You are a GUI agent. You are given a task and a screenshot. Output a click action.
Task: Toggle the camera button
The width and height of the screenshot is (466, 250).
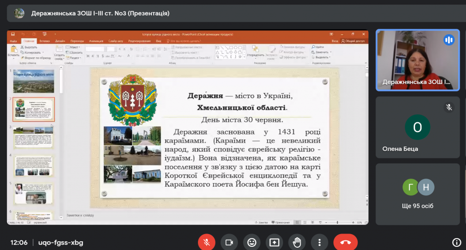229,243
